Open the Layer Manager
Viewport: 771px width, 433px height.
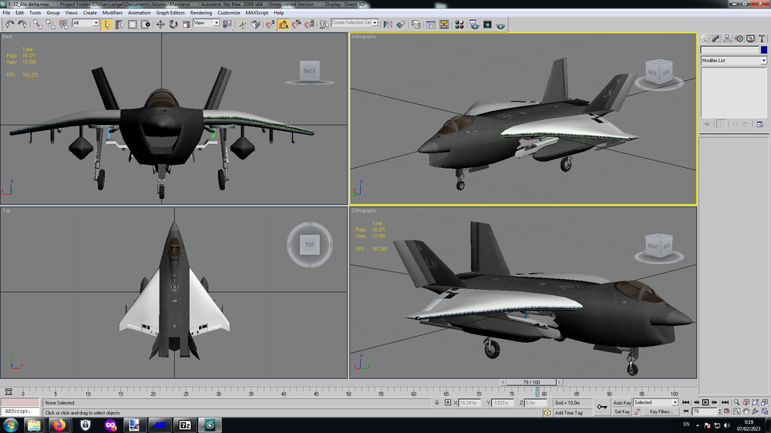point(416,24)
